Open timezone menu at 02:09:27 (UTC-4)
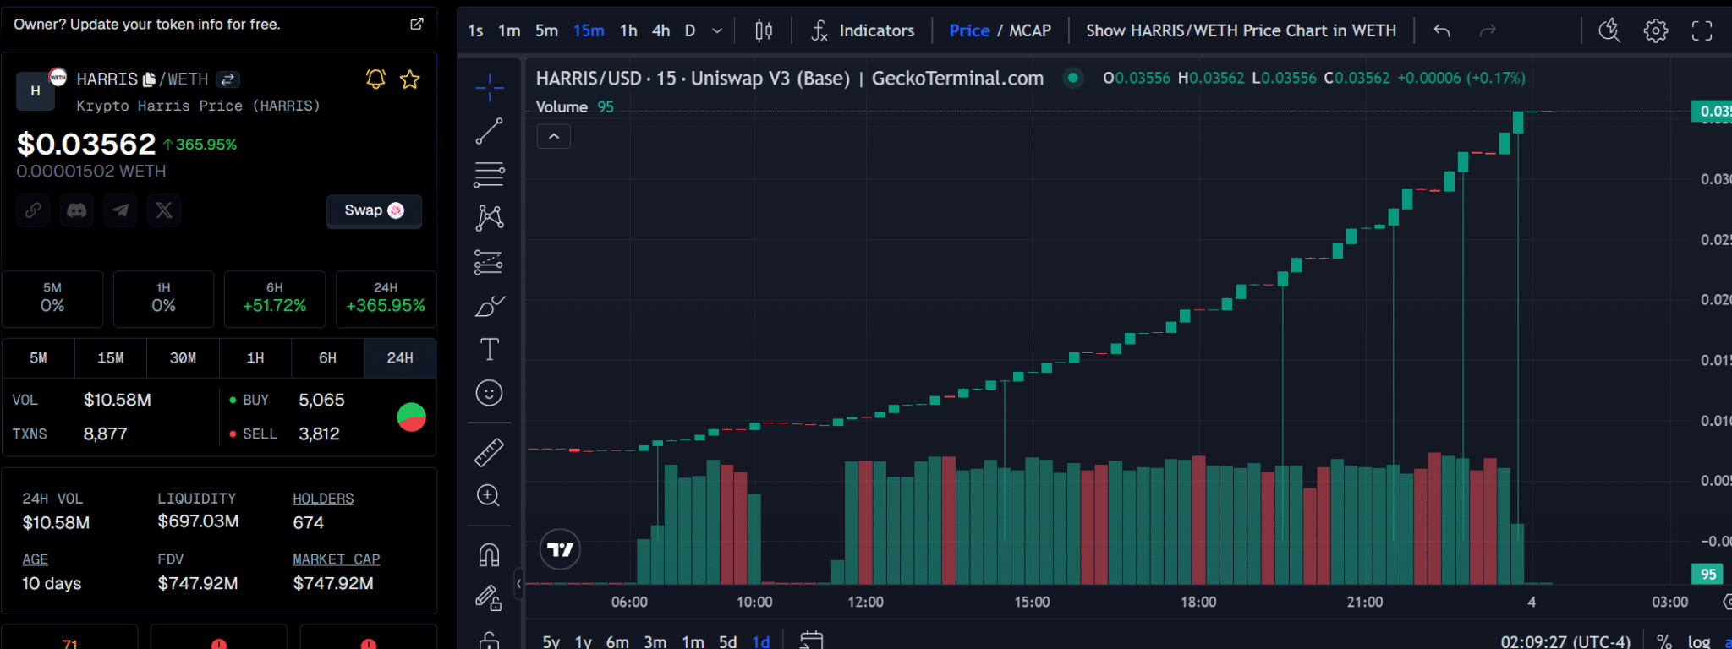Image resolution: width=1732 pixels, height=649 pixels. pos(1565,641)
